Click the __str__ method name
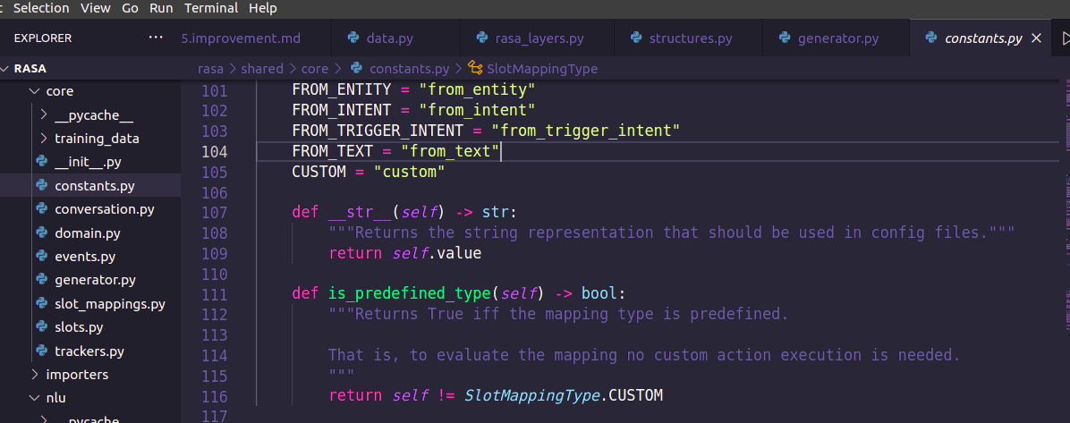This screenshot has width=1070, height=423. (x=361, y=212)
